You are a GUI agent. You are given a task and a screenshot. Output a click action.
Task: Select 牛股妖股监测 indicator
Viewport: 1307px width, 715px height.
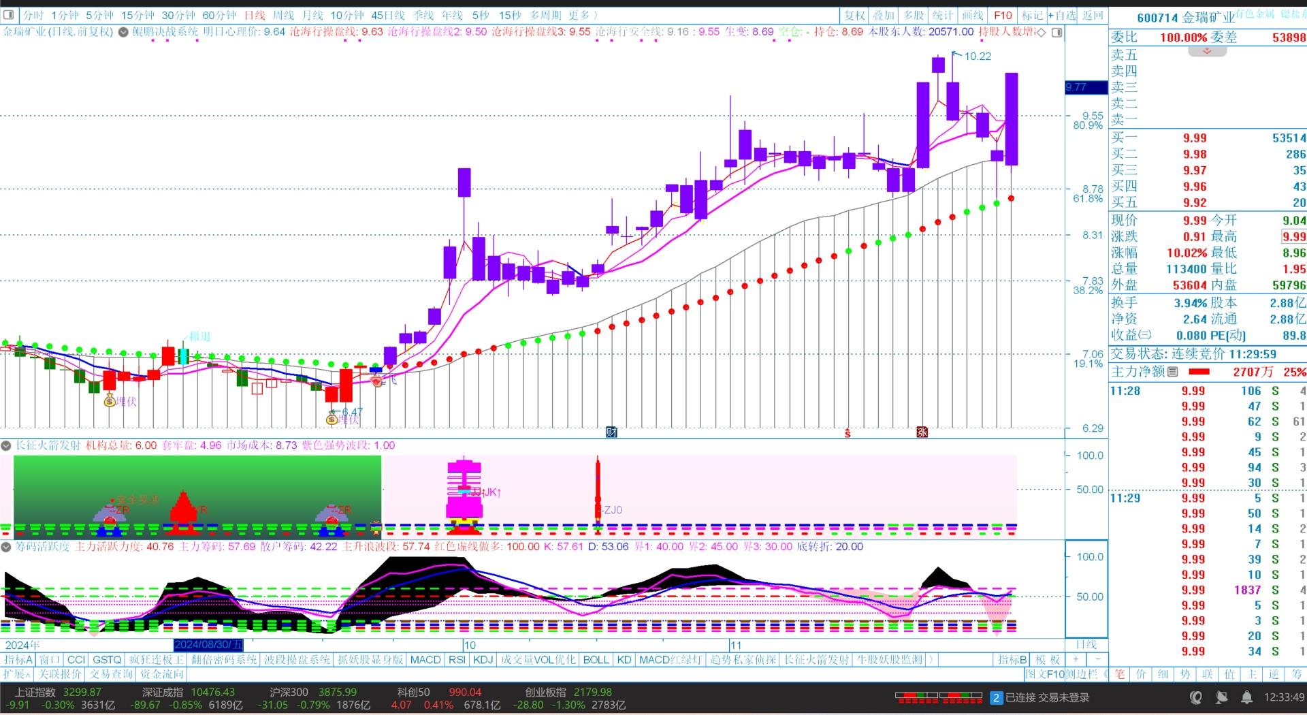coord(889,659)
